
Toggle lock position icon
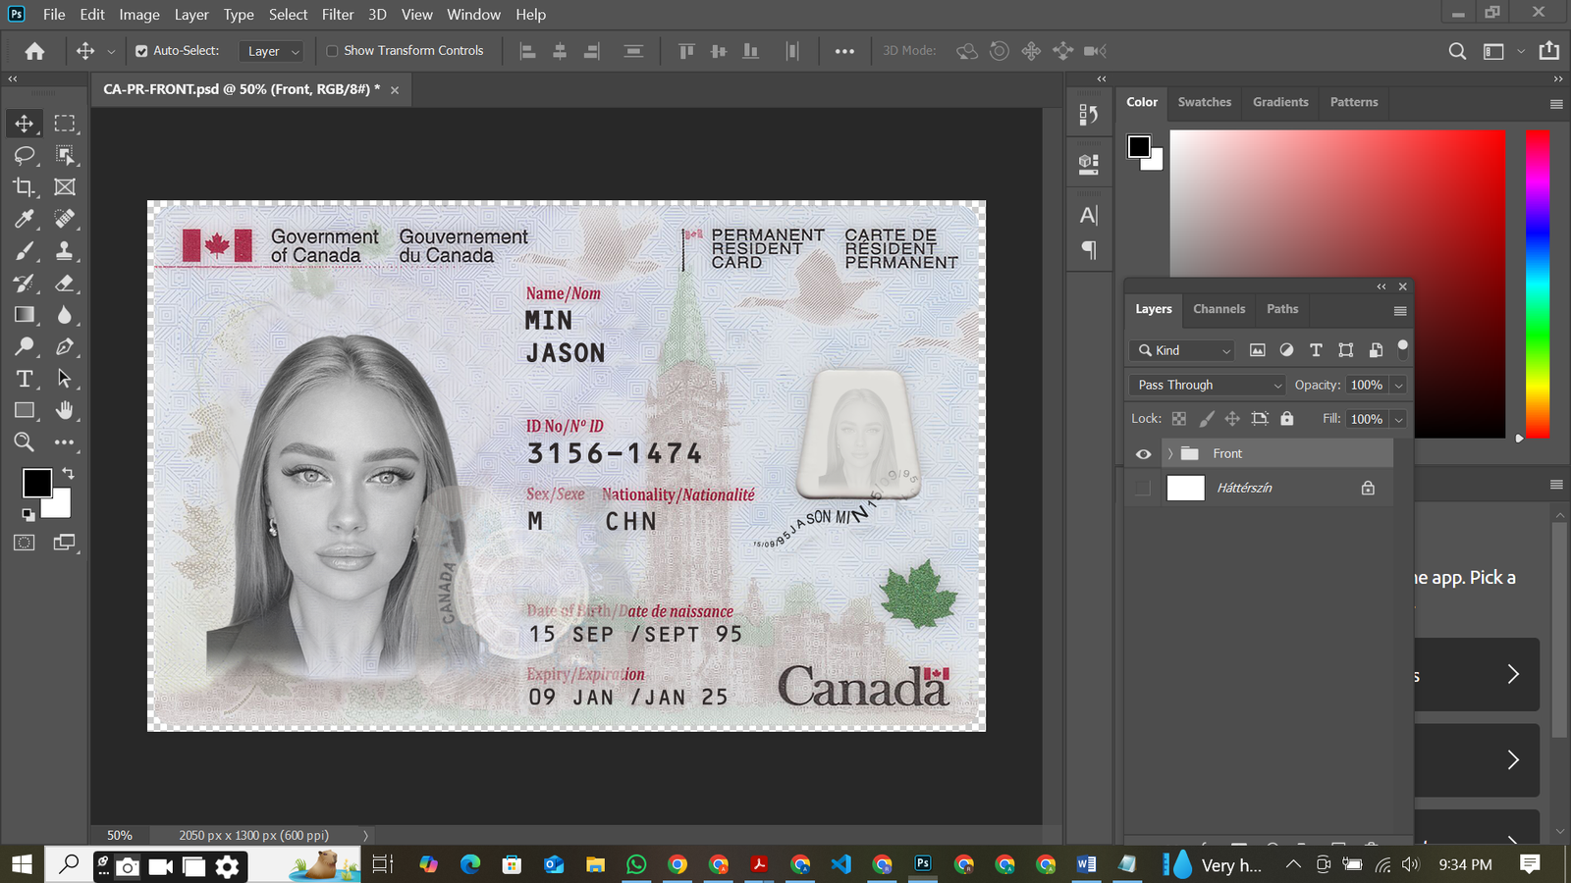click(x=1232, y=419)
